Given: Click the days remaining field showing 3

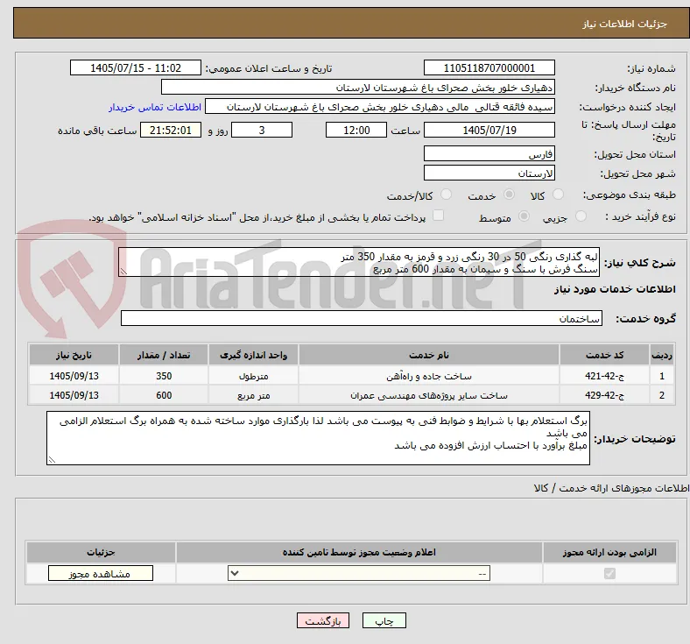Looking at the screenshot, I should 262,130.
